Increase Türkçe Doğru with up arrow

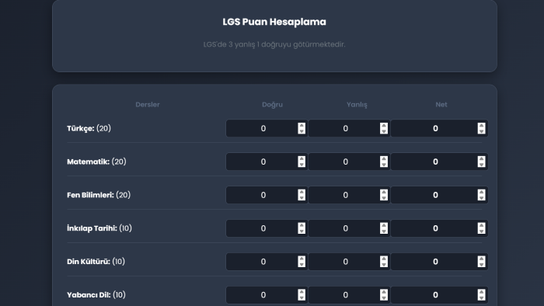[x=302, y=126]
